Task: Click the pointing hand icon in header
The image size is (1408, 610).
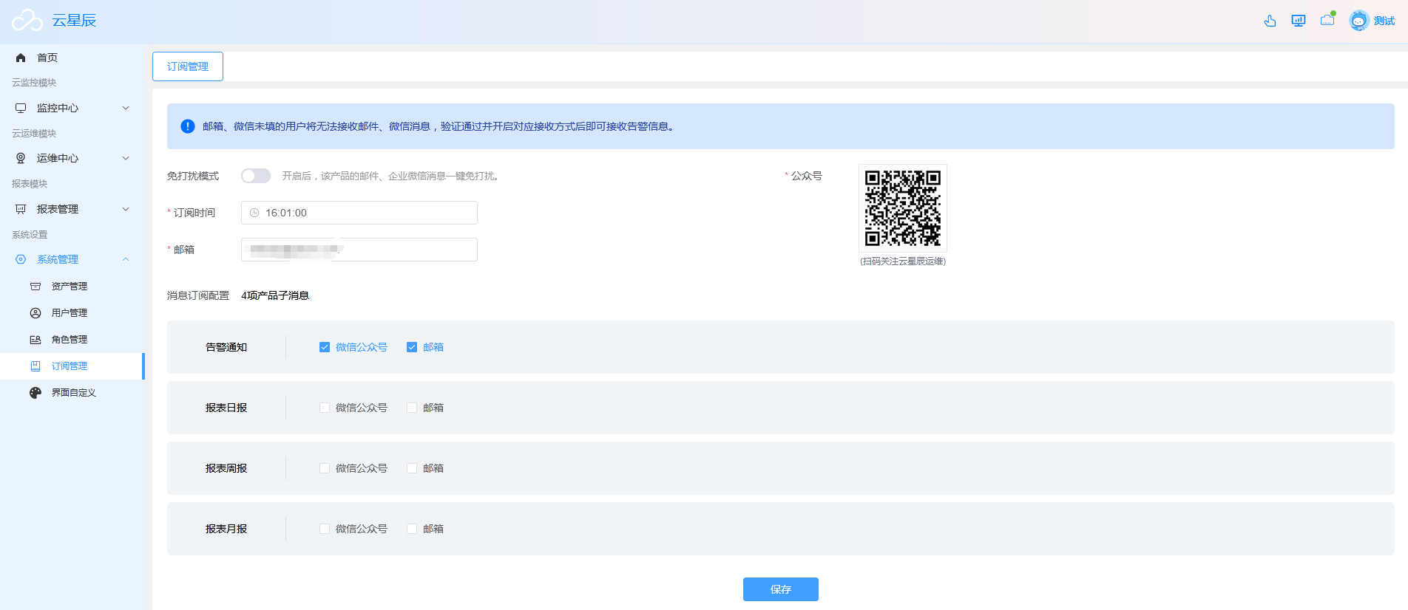Action: coord(1270,21)
